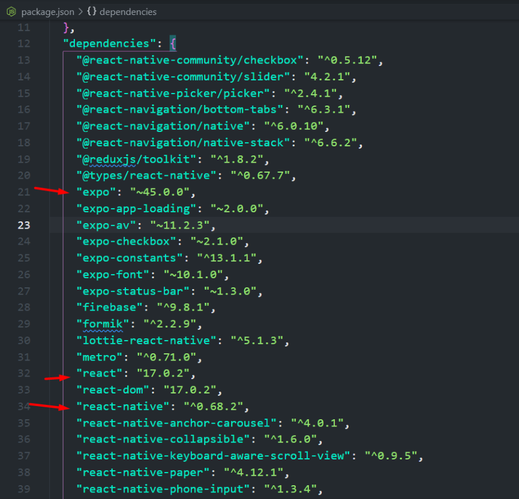
Task: Click "@types/react-native" package name
Action: [146, 175]
